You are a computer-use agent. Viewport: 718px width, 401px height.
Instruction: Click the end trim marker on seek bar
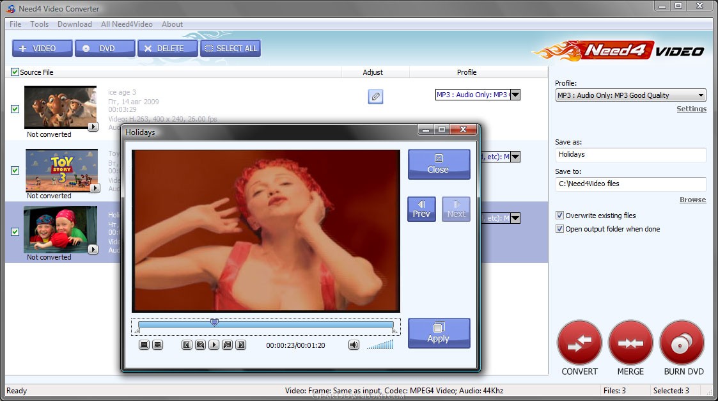click(x=394, y=330)
